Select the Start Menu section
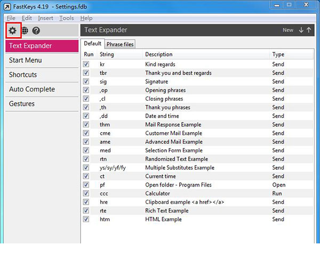 pyautogui.click(x=26, y=60)
